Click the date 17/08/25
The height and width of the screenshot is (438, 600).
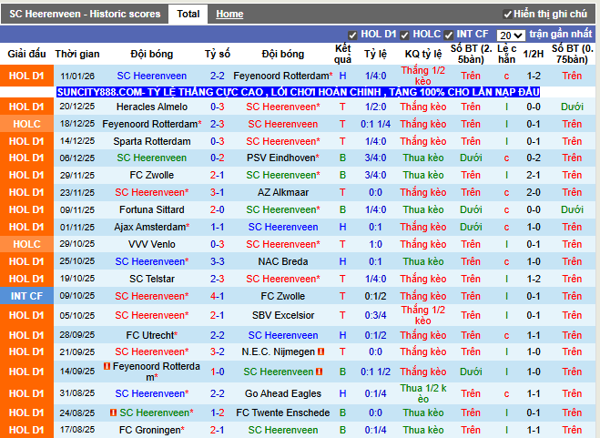76,430
